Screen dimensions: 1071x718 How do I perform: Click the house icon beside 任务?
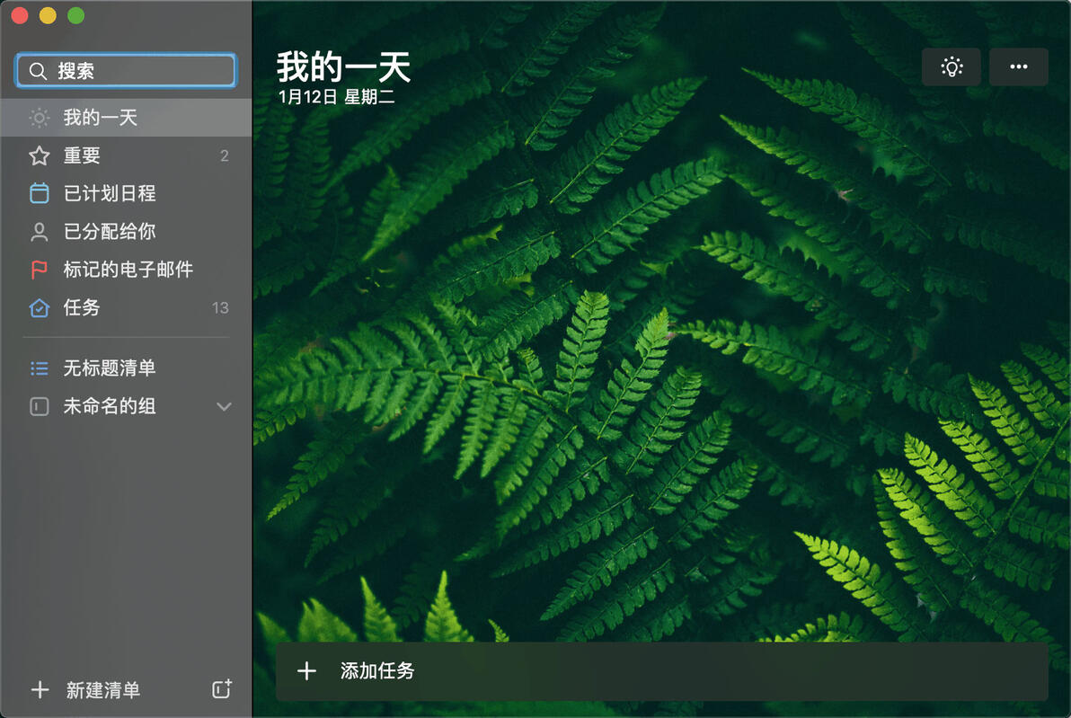click(x=39, y=308)
